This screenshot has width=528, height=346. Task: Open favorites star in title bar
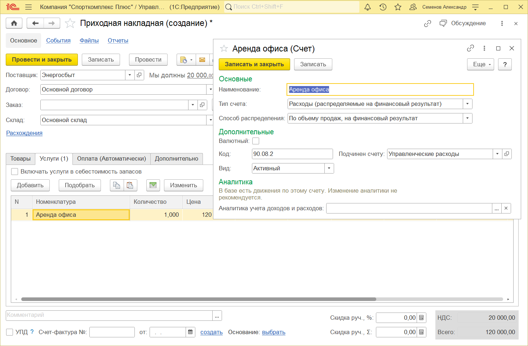point(398,7)
